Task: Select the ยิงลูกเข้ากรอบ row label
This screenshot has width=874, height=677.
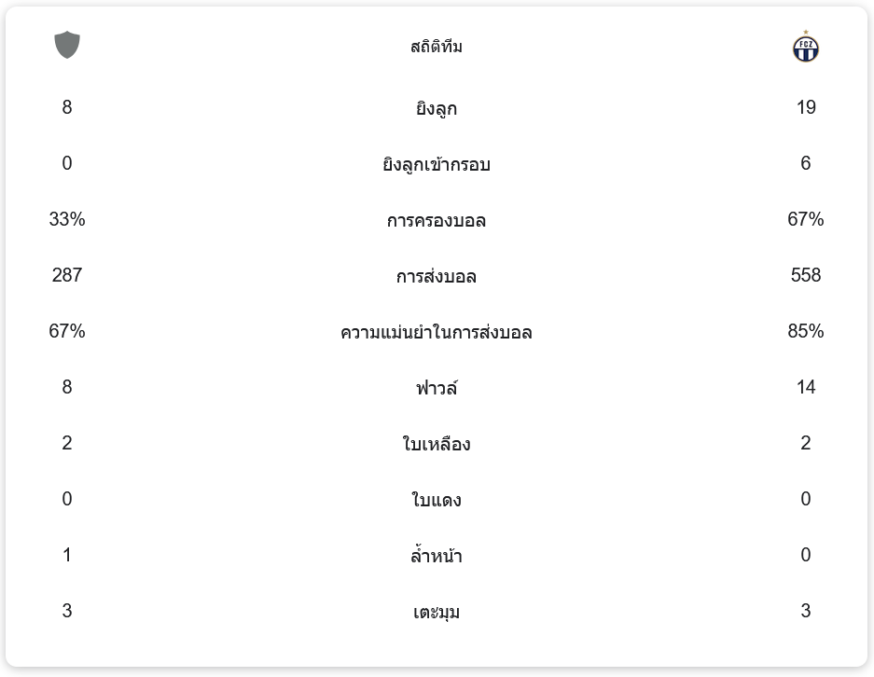Action: point(437,165)
